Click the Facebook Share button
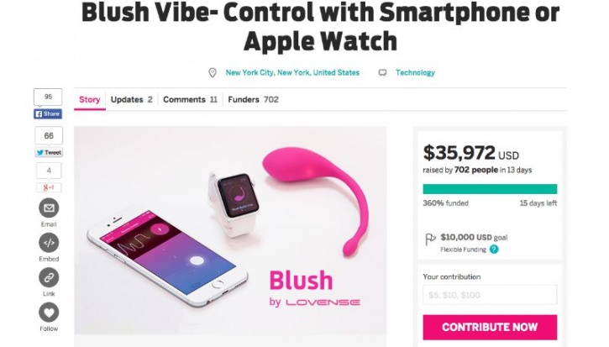 (48, 114)
